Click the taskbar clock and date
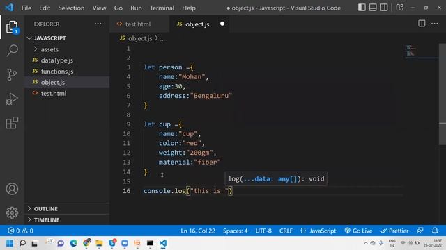 pyautogui.click(x=433, y=243)
